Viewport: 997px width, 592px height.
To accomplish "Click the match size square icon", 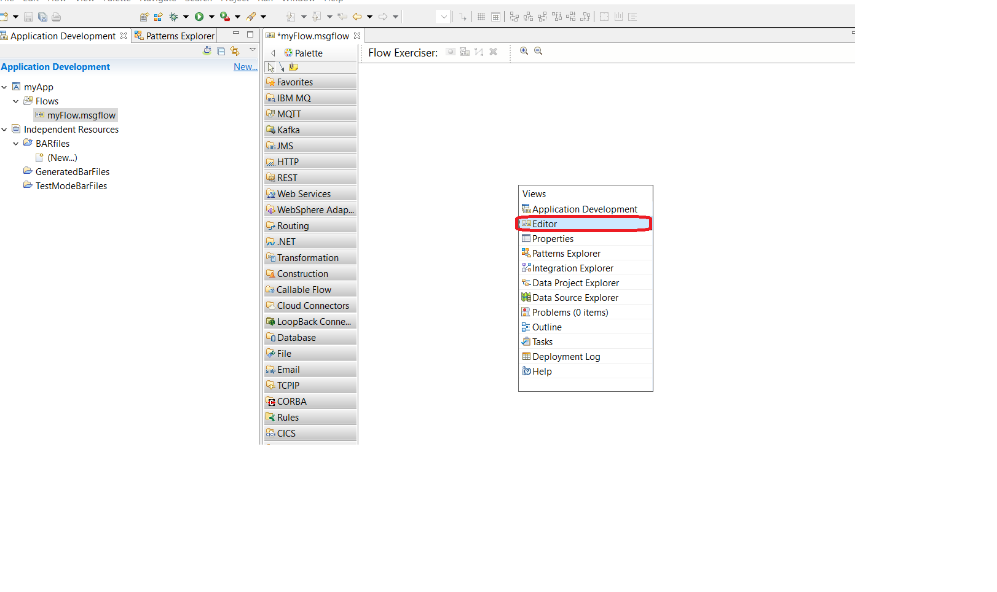I will [604, 17].
